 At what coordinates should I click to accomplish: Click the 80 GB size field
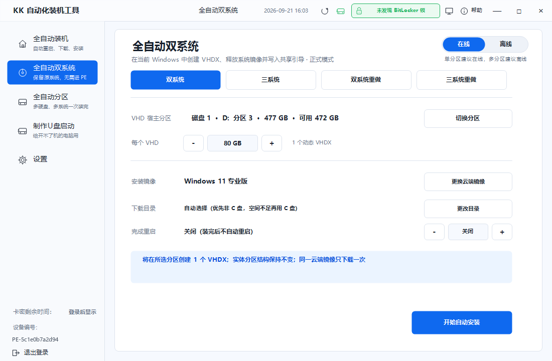[232, 143]
